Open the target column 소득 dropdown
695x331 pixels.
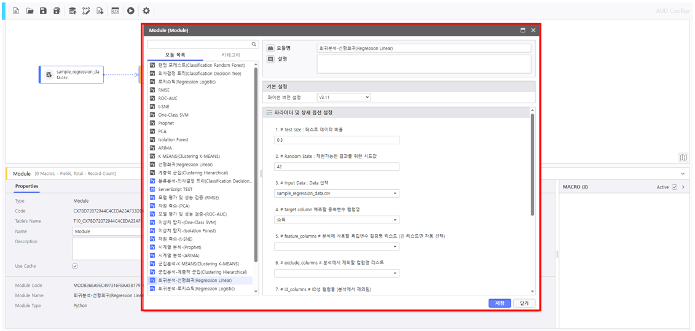337,220
